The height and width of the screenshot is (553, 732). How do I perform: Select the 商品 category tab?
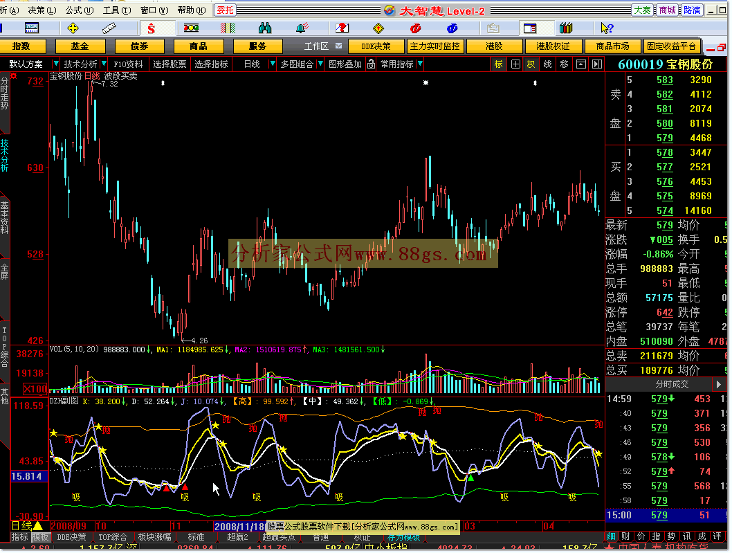[x=199, y=46]
